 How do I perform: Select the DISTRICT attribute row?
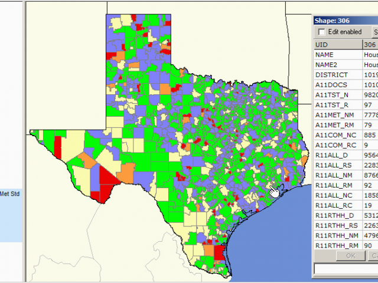pyautogui.click(x=337, y=75)
